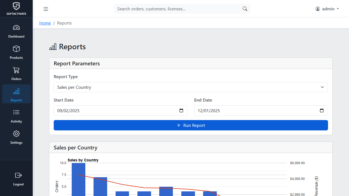349x196 pixels.
Task: Follow the Home breadcrumb link
Action: coord(45,23)
